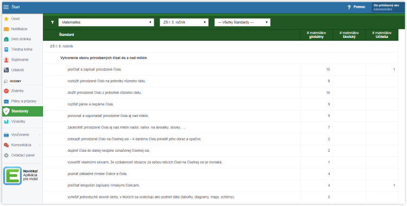Click standard zaokrúhliť prirodzené čísla aj nad milión
Viewport: 407px width, 206px height.
pos(127,127)
